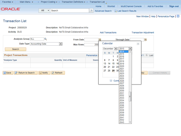Open the Date Type dropdown
181x136 pixels.
coord(61,44)
